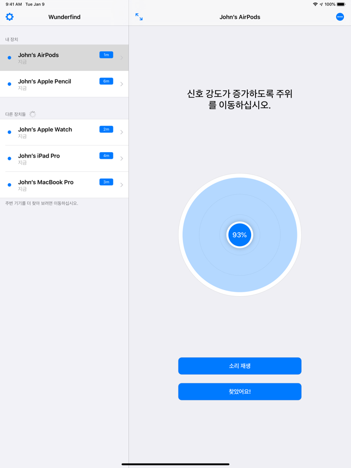Tap the blue status dot for Apple Watch
Image resolution: width=351 pixels, height=468 pixels.
[x=10, y=132]
